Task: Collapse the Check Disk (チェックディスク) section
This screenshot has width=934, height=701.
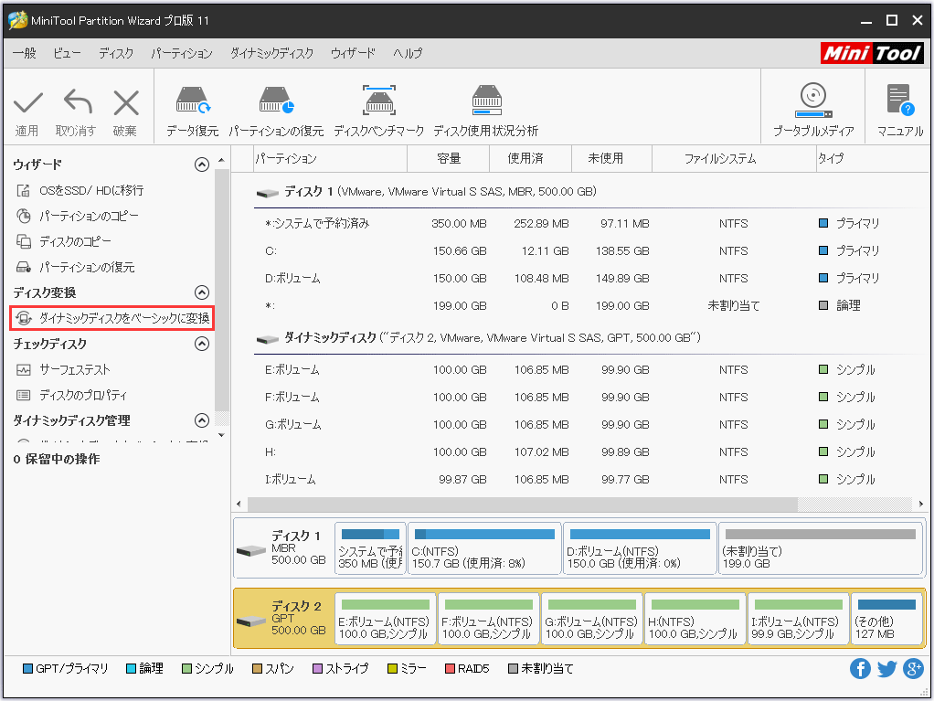Action: (202, 344)
